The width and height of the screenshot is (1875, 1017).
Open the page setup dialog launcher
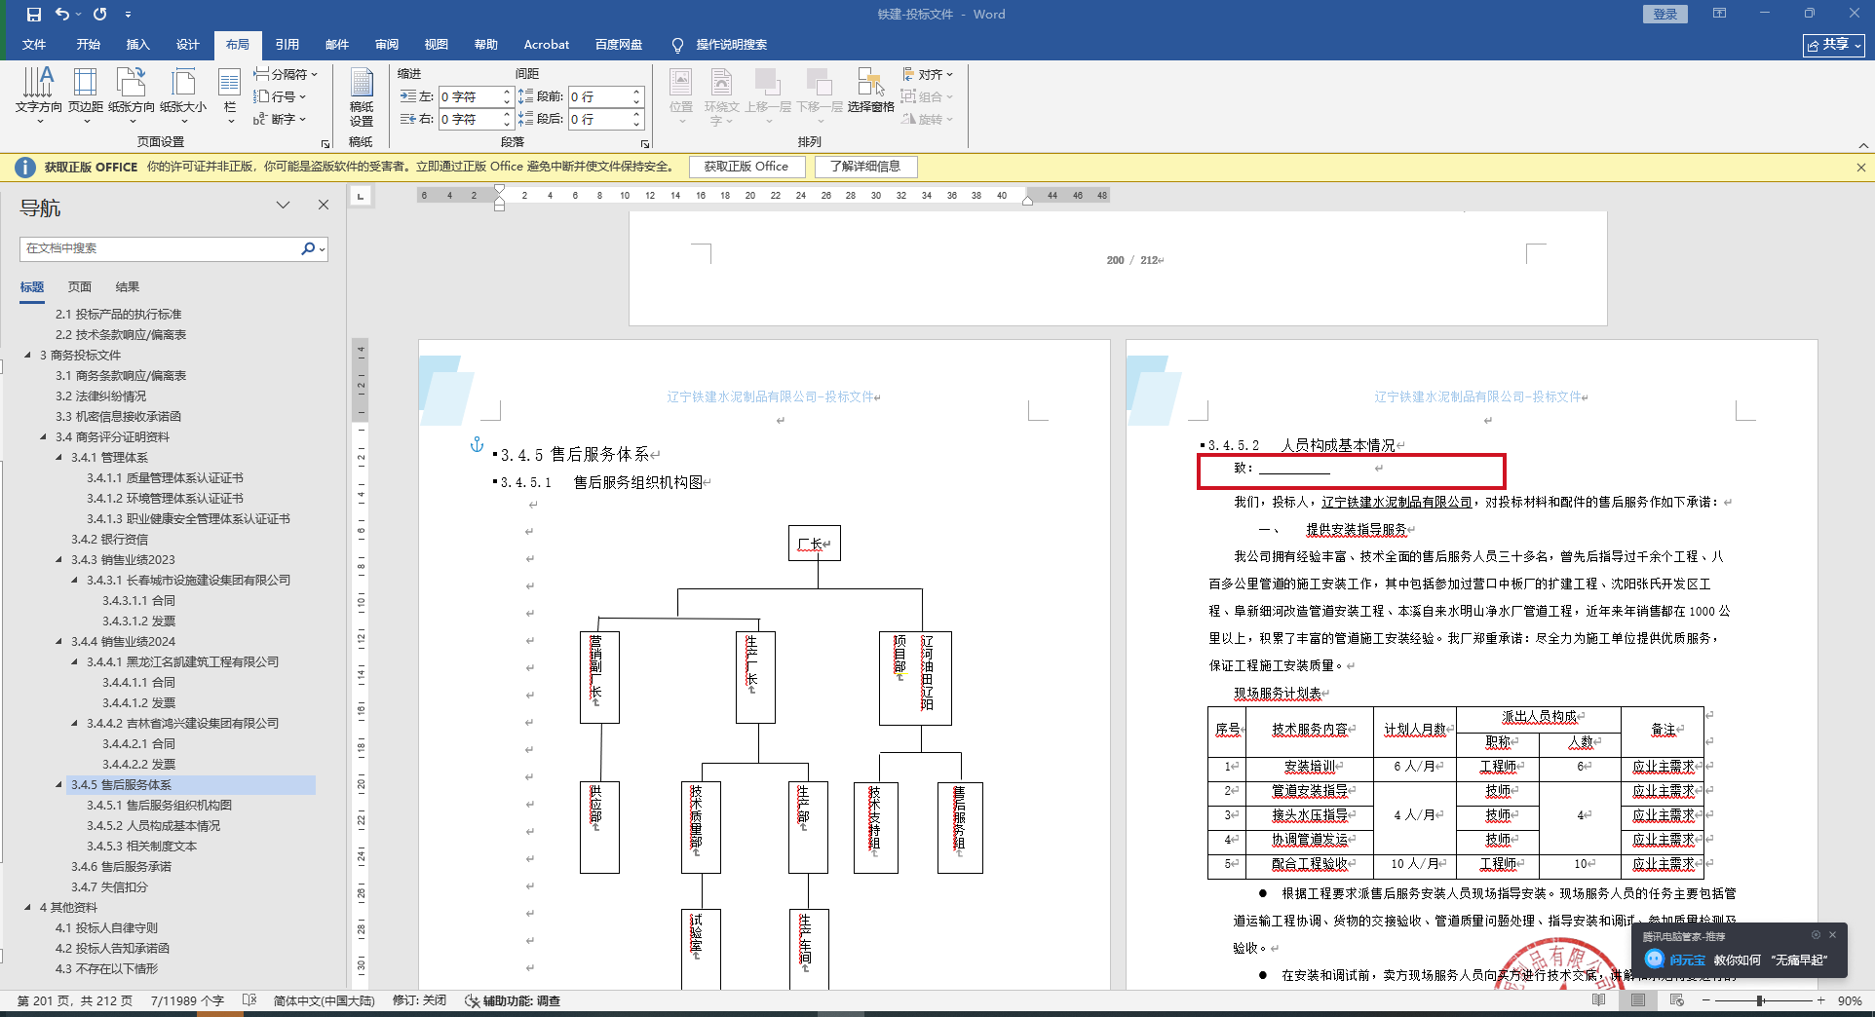325,143
